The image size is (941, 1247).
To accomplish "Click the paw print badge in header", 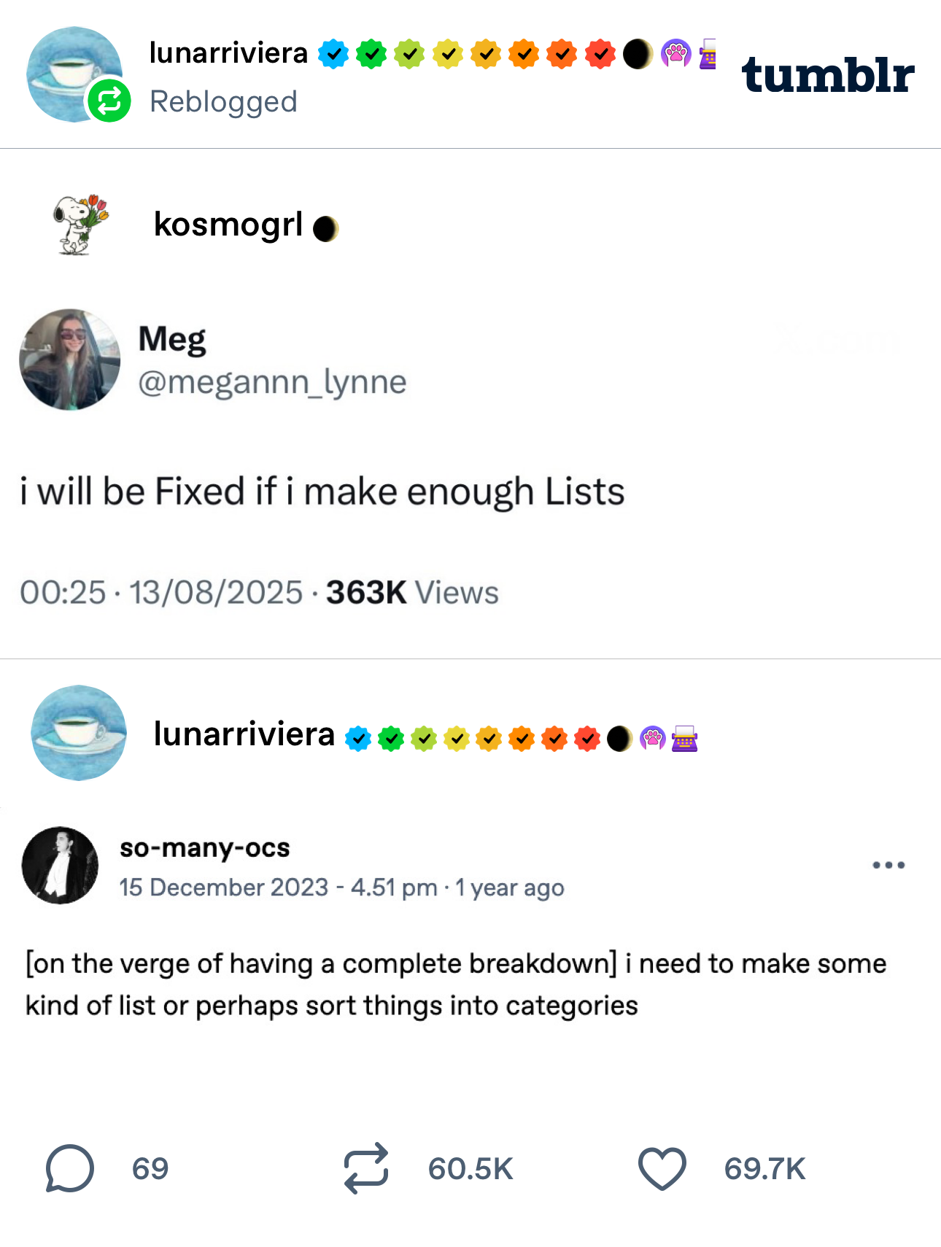I will coord(675,54).
